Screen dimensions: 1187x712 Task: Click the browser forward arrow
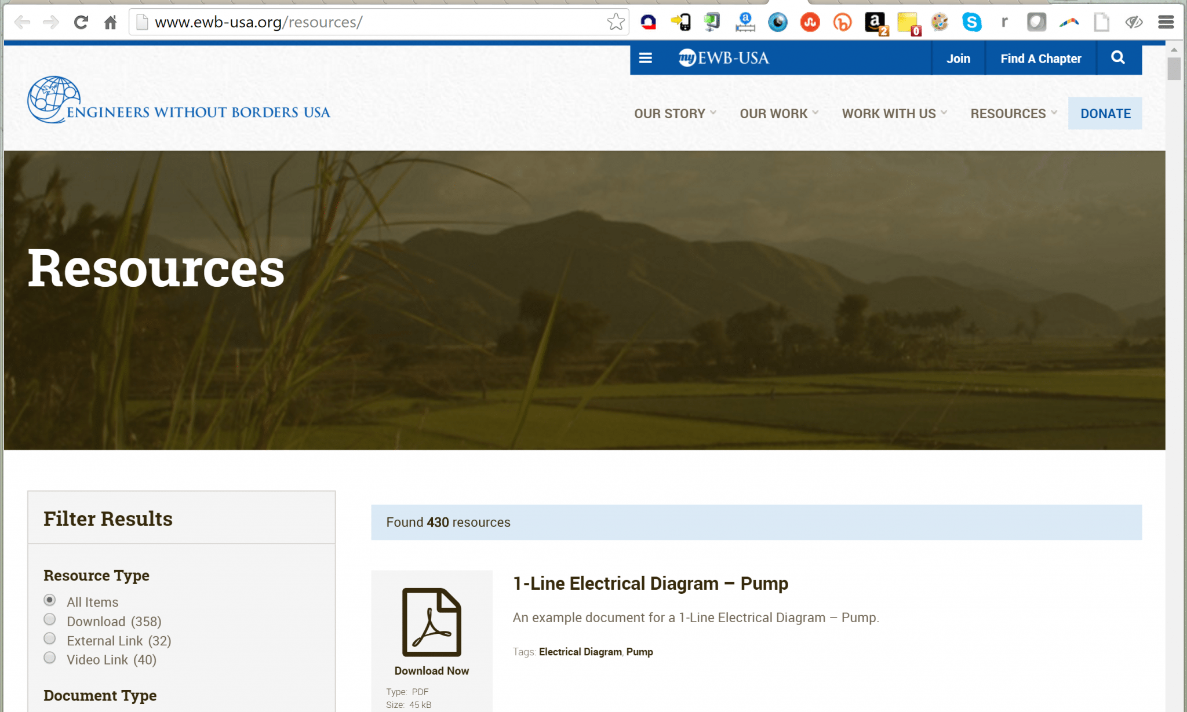coord(51,23)
